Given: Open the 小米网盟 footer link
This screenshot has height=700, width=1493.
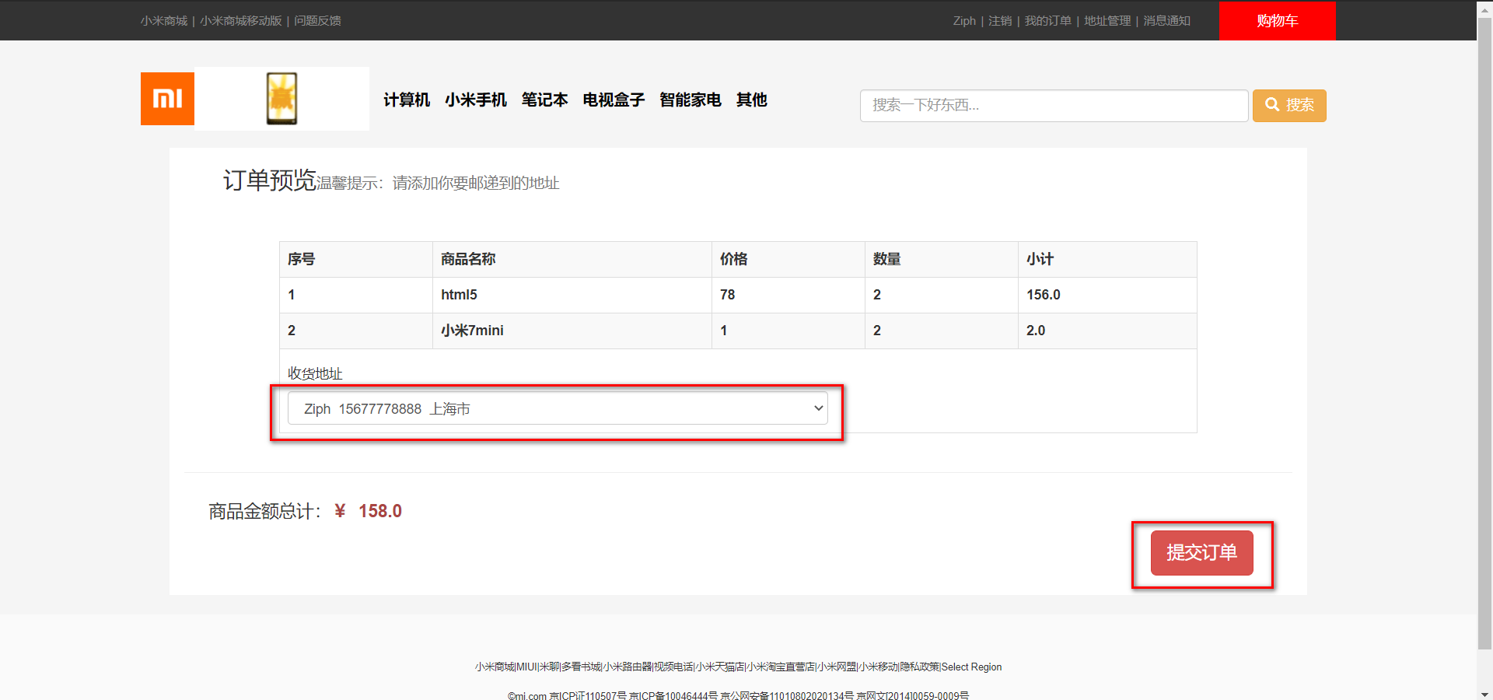Looking at the screenshot, I should (x=837, y=667).
